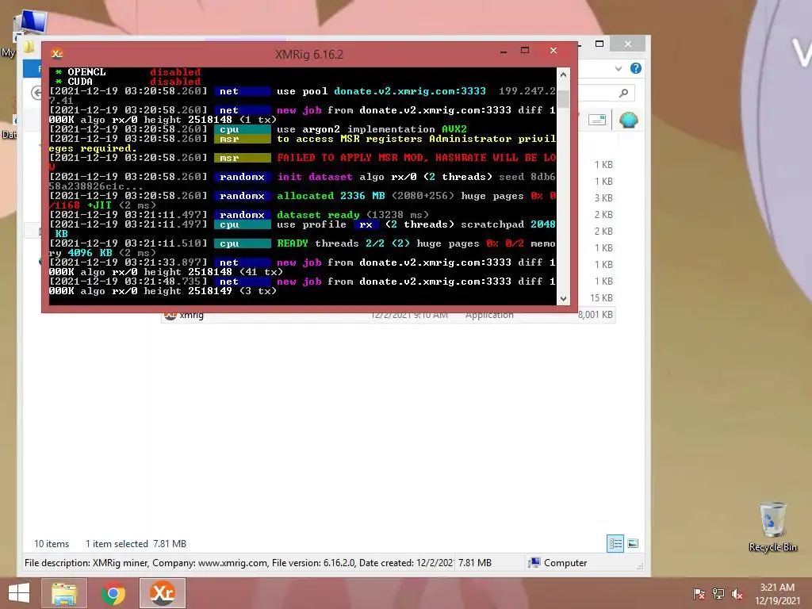Launch Google Chrome from the taskbar

pos(113,593)
